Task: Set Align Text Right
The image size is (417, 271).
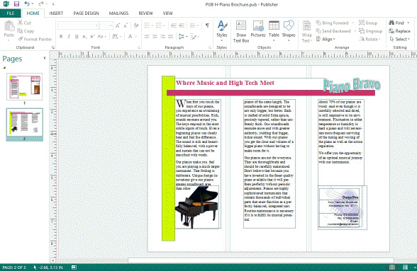Action: point(163,36)
